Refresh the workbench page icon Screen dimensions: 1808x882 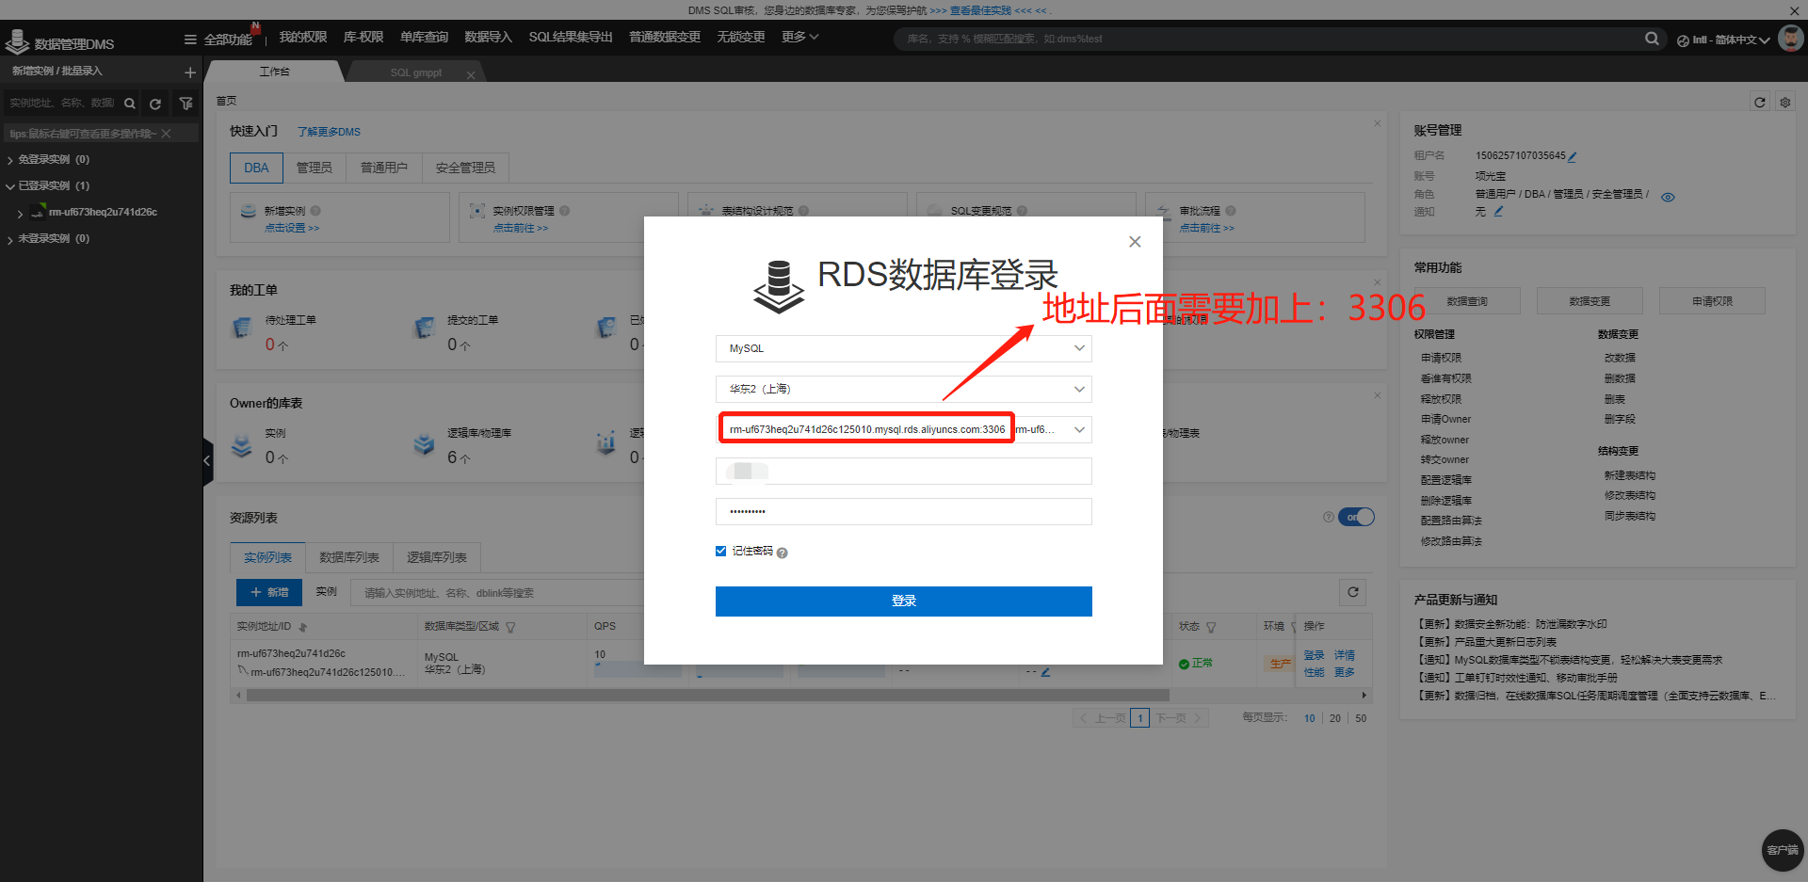click(x=1759, y=102)
